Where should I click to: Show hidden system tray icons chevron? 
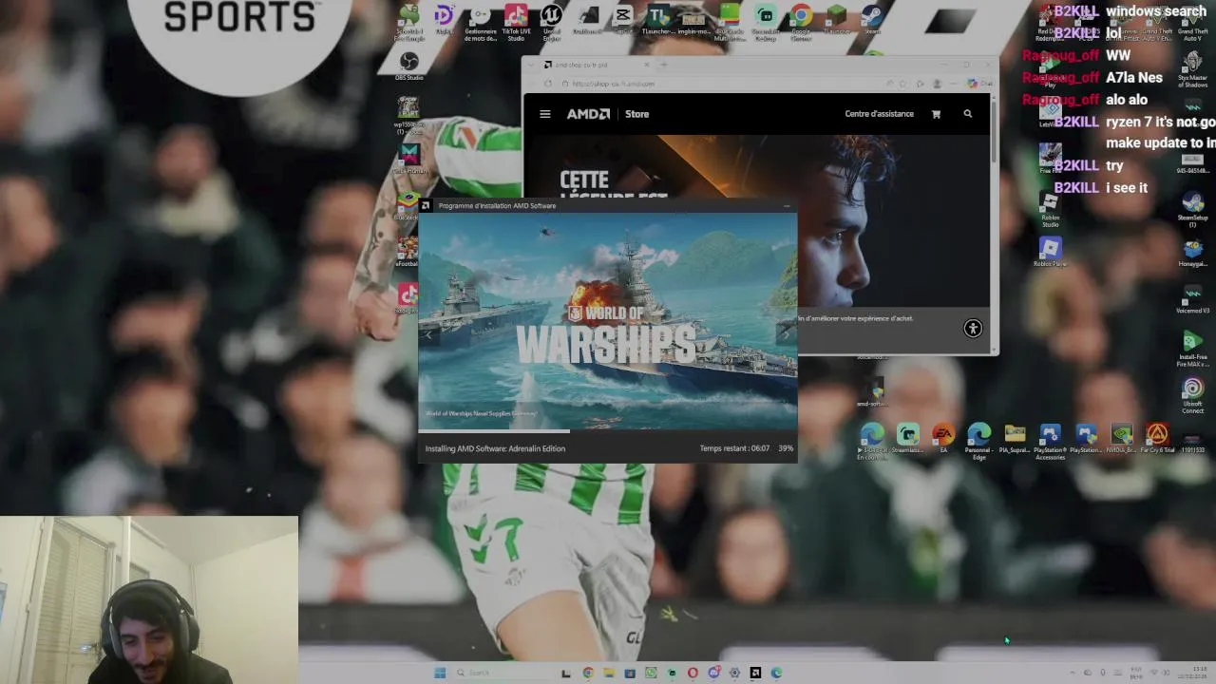tap(1073, 673)
